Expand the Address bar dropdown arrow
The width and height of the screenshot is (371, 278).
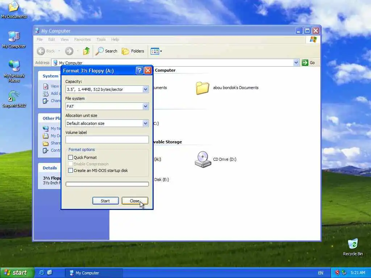tap(296, 63)
